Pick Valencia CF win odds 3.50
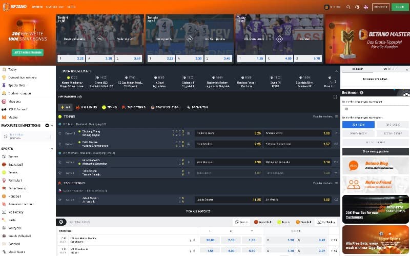410x256 pixels. [129, 58]
